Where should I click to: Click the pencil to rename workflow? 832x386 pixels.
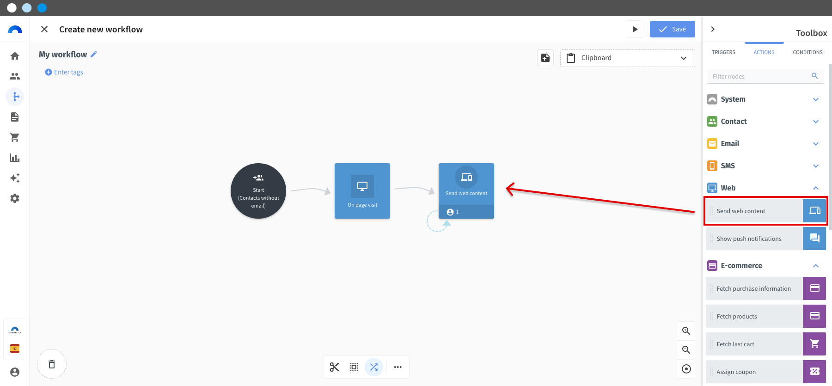click(x=94, y=54)
